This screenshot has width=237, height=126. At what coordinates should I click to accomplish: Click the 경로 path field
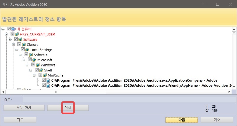[x=129, y=100]
